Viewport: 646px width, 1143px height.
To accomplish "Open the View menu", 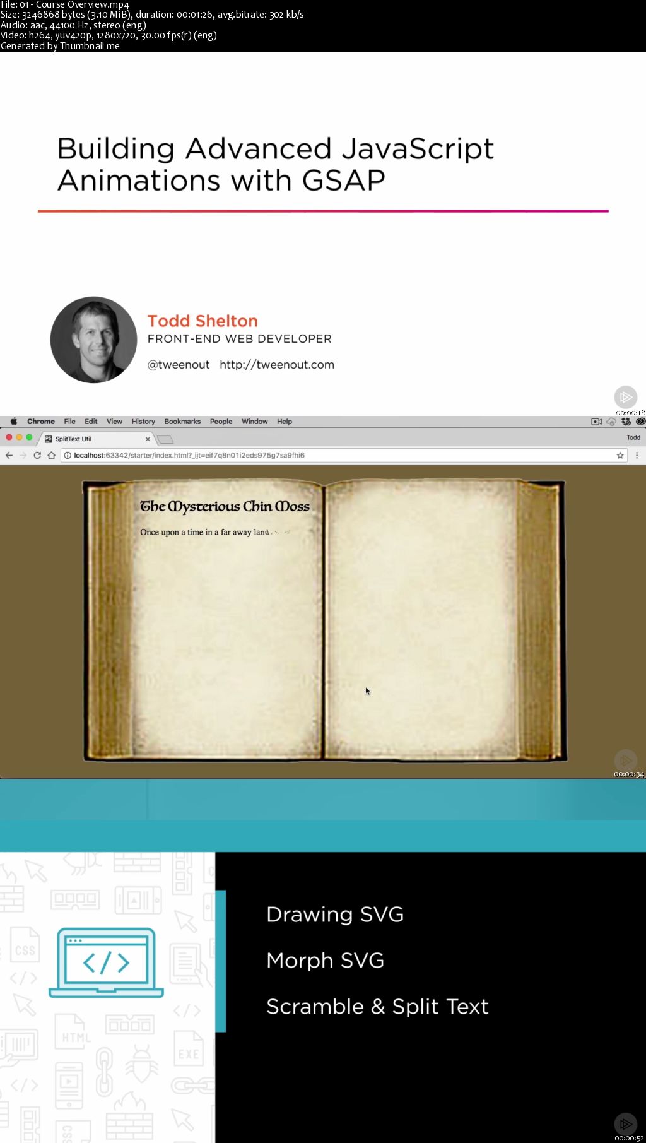I will click(114, 422).
